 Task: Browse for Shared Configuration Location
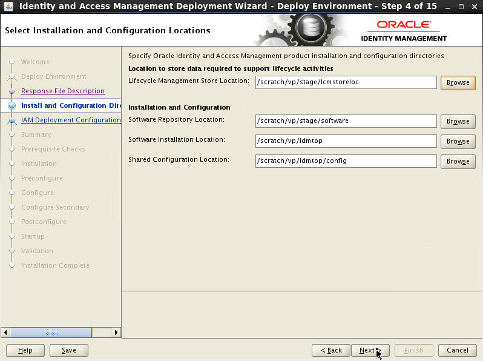458,162
